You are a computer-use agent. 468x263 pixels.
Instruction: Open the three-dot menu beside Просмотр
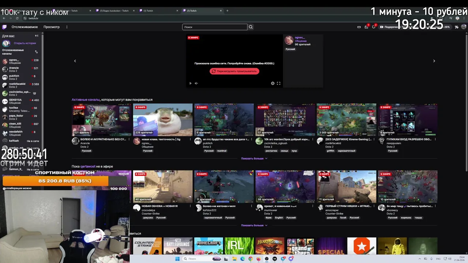[x=67, y=27]
